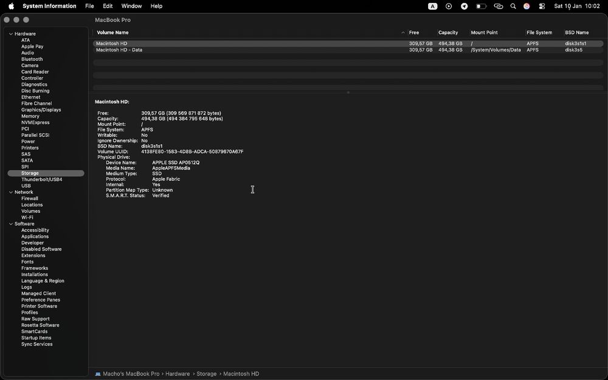Select Apple Pay in the sidebar
This screenshot has width=608, height=380.
point(32,47)
